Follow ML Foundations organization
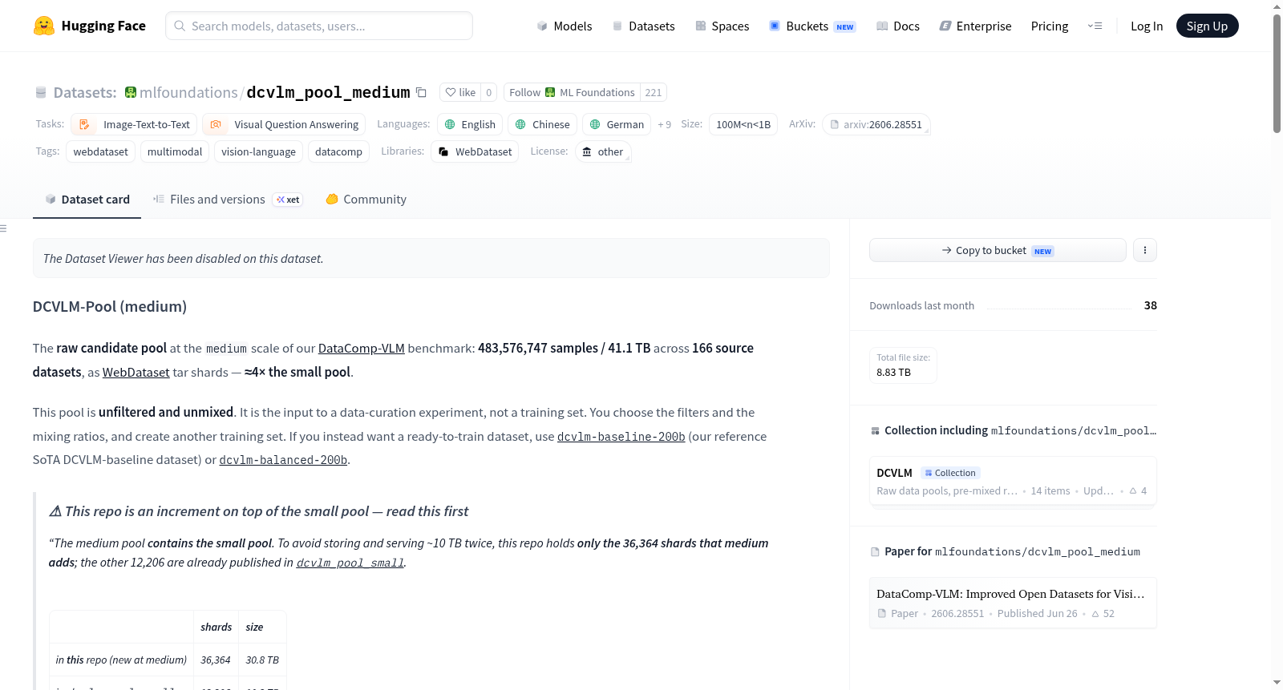The image size is (1283, 690). pyautogui.click(x=572, y=92)
